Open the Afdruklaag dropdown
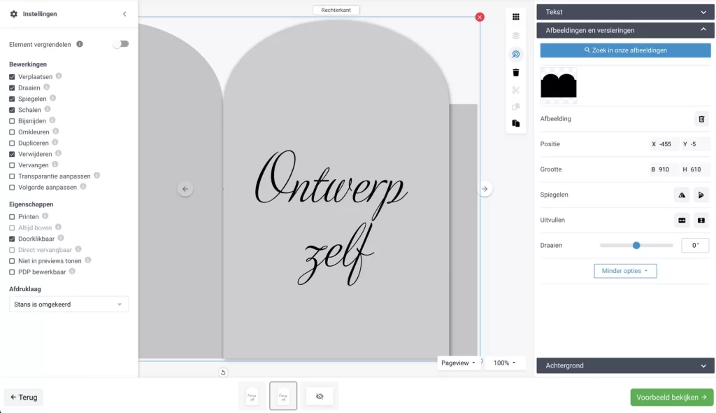The image size is (716, 413). (69, 304)
